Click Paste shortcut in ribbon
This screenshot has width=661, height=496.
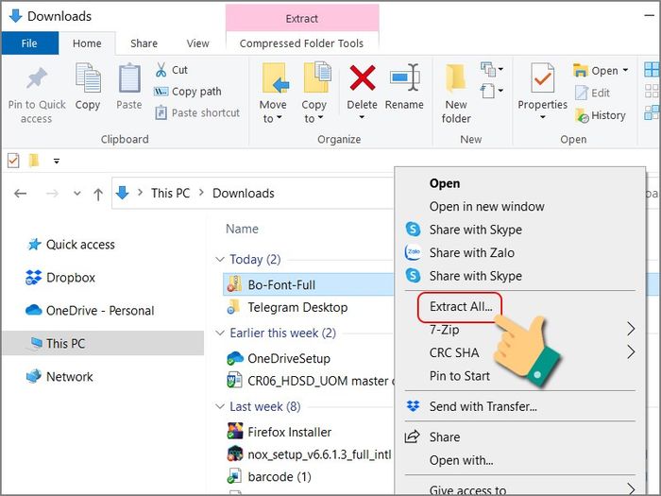pyautogui.click(x=197, y=112)
